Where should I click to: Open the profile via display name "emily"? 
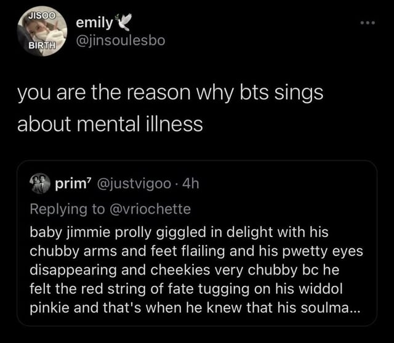pyautogui.click(x=94, y=23)
